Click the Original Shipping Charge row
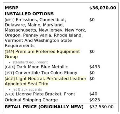 click(x=60, y=100)
